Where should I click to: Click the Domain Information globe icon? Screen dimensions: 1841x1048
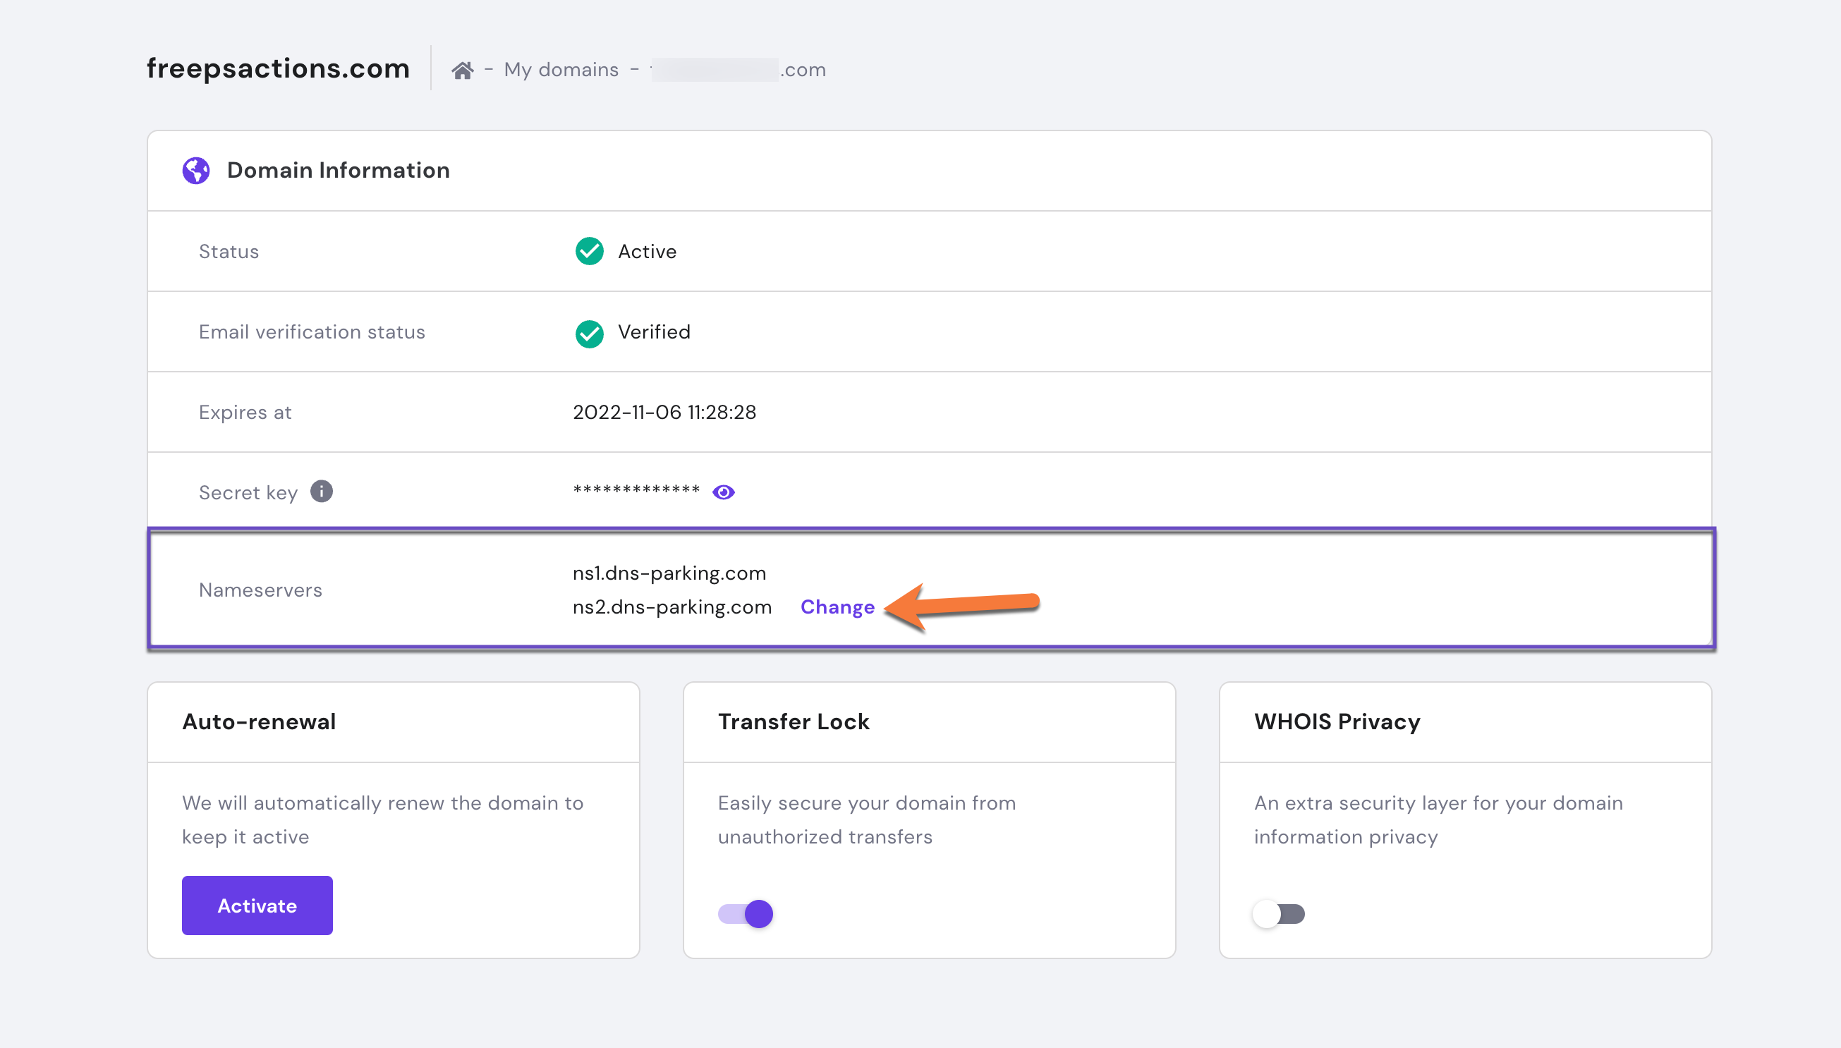[196, 171]
